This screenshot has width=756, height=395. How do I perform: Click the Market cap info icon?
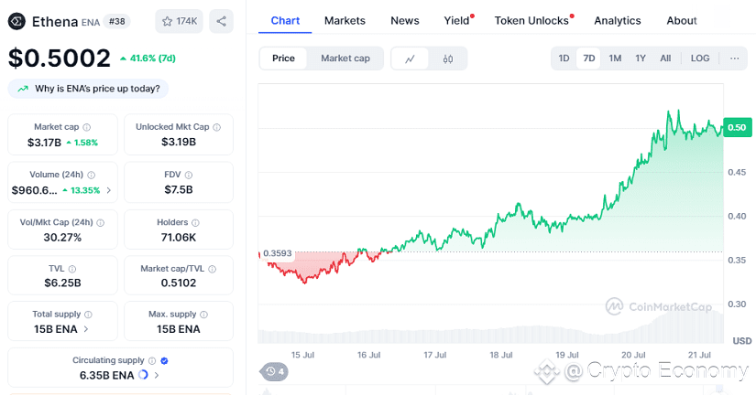(x=87, y=127)
